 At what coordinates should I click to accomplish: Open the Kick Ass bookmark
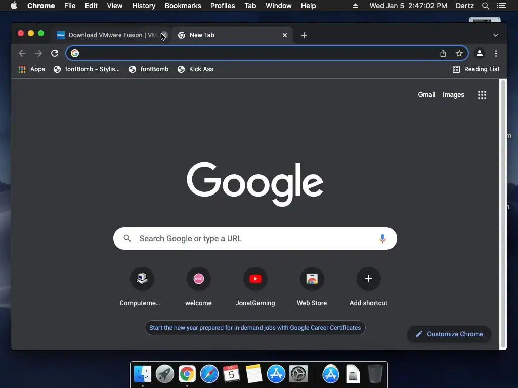pos(195,69)
